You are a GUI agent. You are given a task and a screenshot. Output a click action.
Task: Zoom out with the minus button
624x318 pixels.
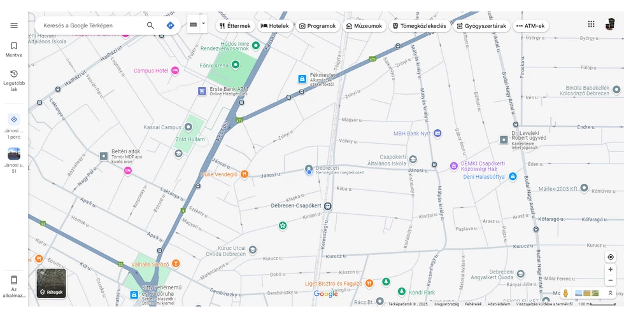pos(611,280)
